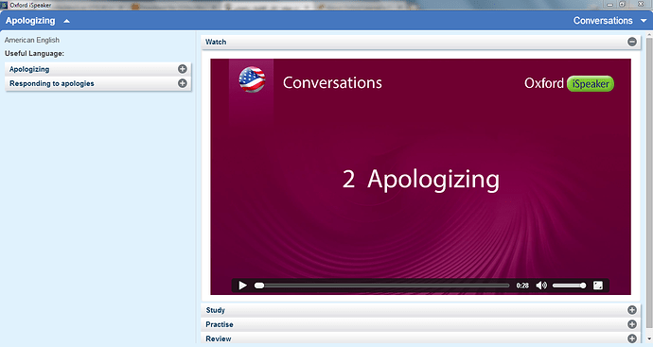The width and height of the screenshot is (653, 347).
Task: Collapse the Watch section with minus icon
Action: pyautogui.click(x=632, y=42)
